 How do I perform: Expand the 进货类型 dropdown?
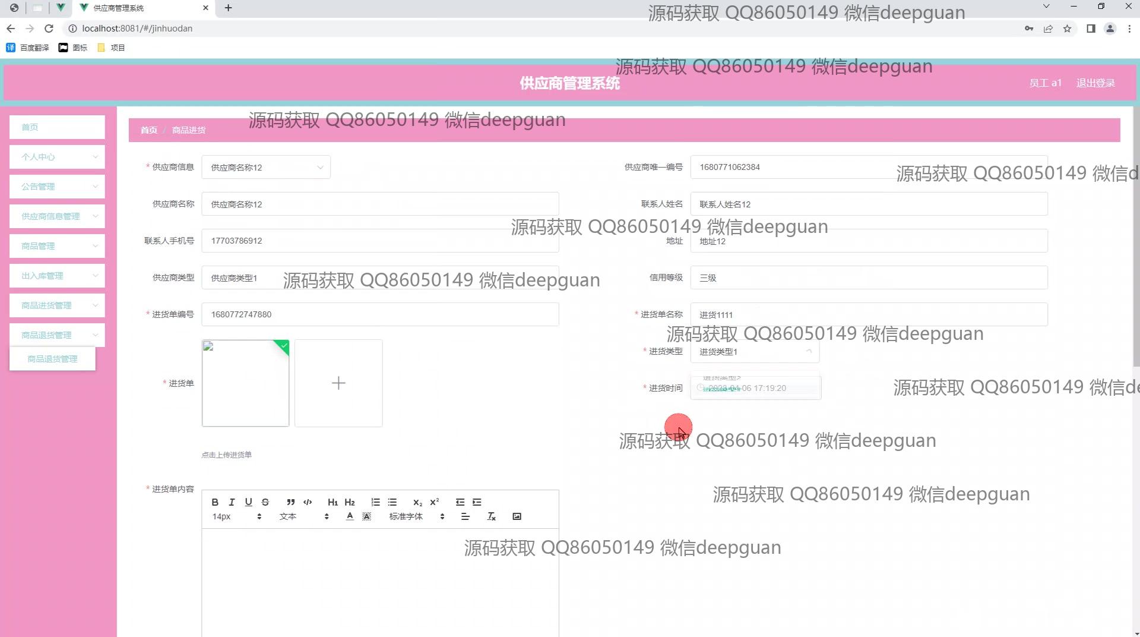click(754, 352)
